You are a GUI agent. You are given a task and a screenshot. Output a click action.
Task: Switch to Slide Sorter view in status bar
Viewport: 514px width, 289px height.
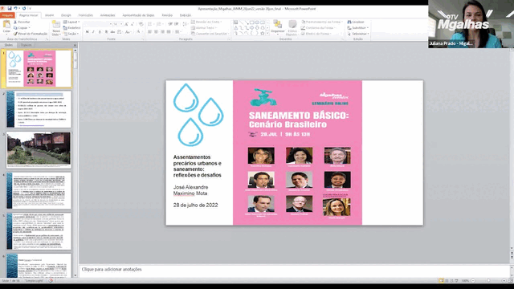click(447, 281)
